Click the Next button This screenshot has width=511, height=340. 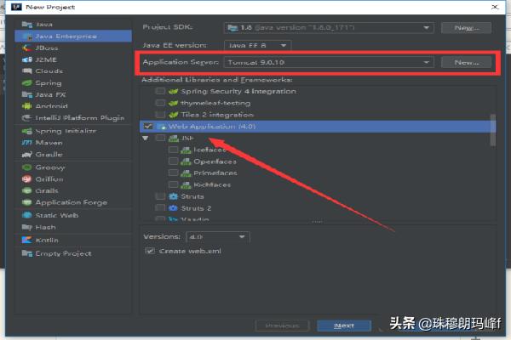pyautogui.click(x=344, y=326)
